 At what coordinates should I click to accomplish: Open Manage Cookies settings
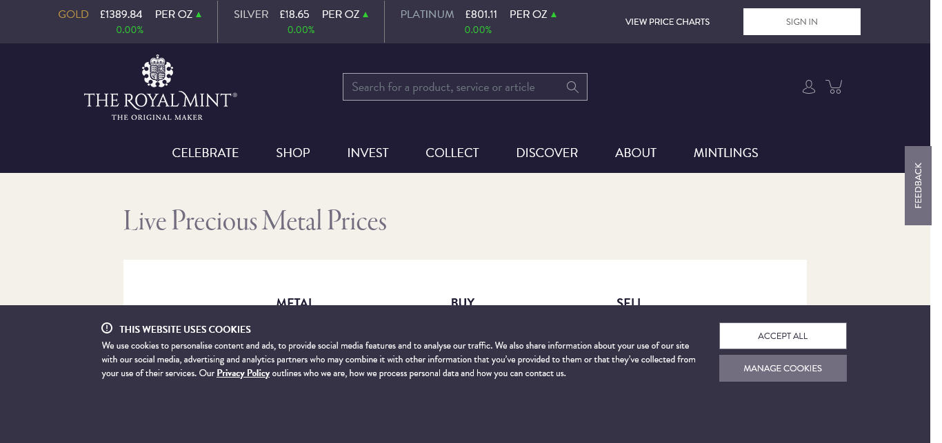point(783,369)
